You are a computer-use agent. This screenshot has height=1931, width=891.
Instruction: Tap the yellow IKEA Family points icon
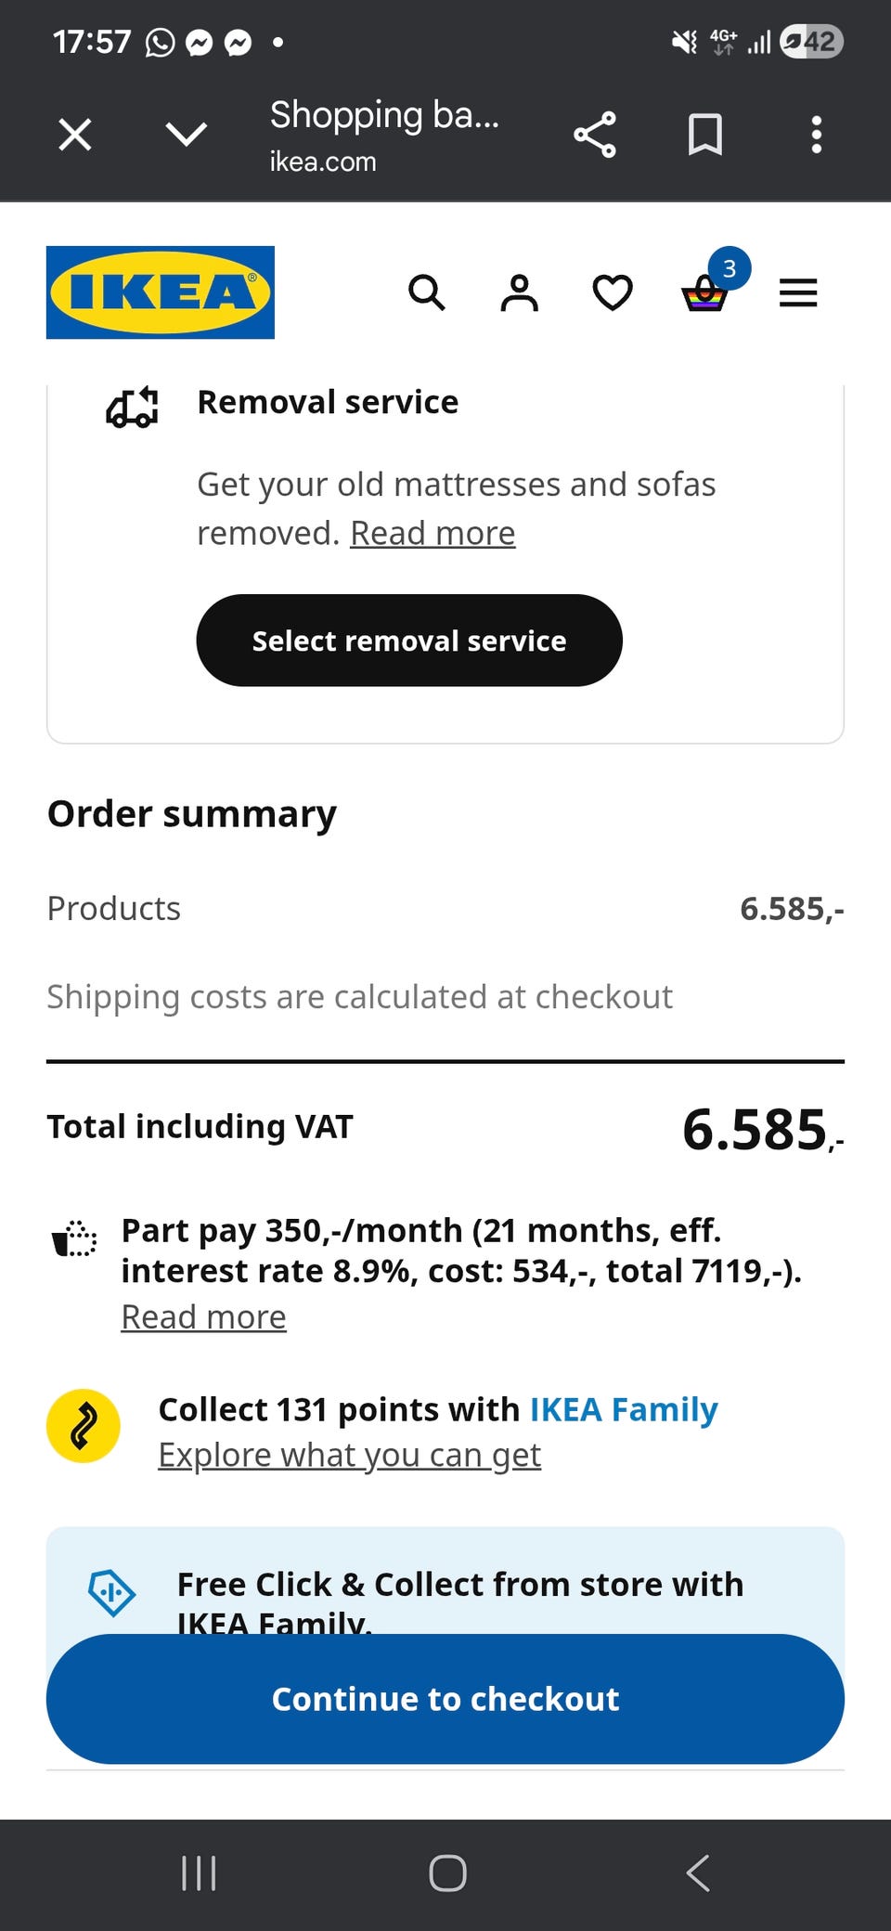click(84, 1426)
